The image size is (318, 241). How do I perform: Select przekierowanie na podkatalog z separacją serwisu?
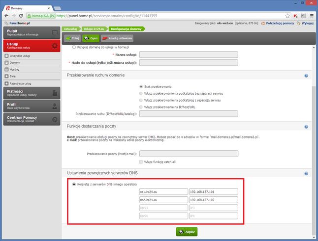click(141, 100)
